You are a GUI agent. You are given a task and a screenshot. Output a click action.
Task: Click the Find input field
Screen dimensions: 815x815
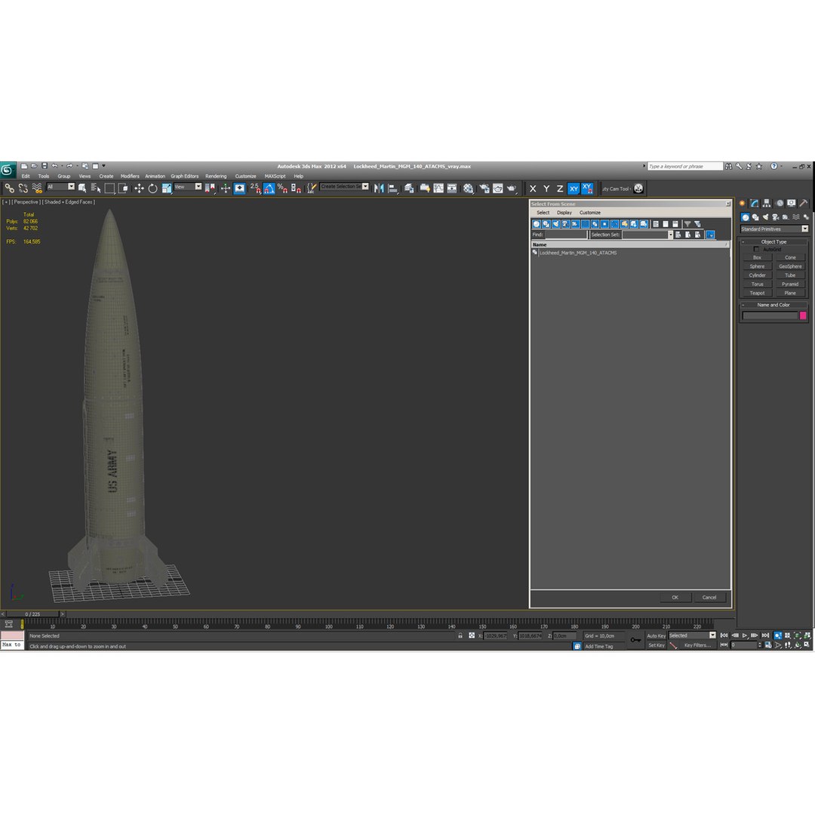coord(565,235)
